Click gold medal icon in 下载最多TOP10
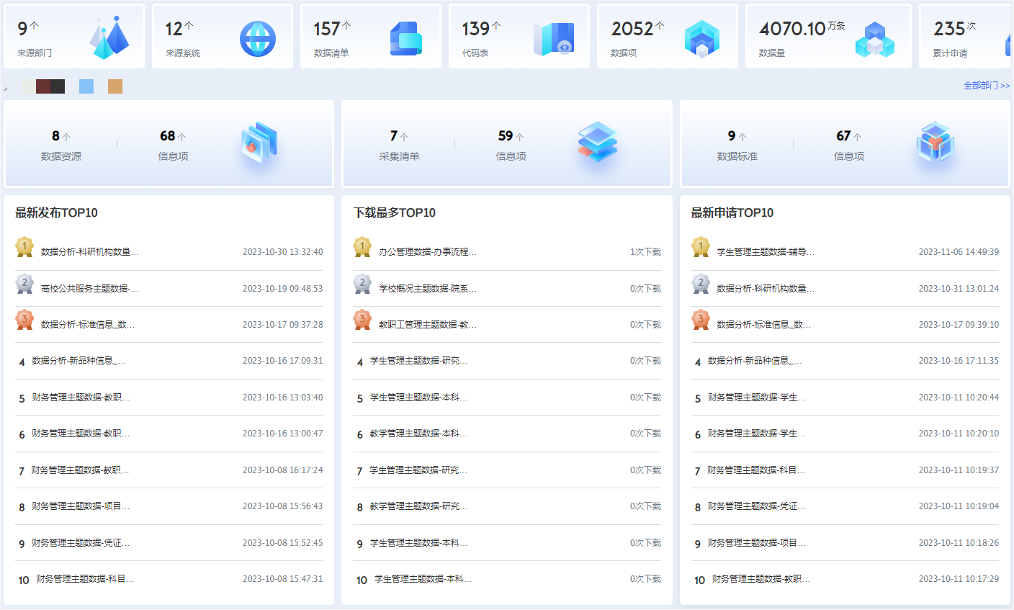This screenshot has height=610, width=1014. [362, 248]
